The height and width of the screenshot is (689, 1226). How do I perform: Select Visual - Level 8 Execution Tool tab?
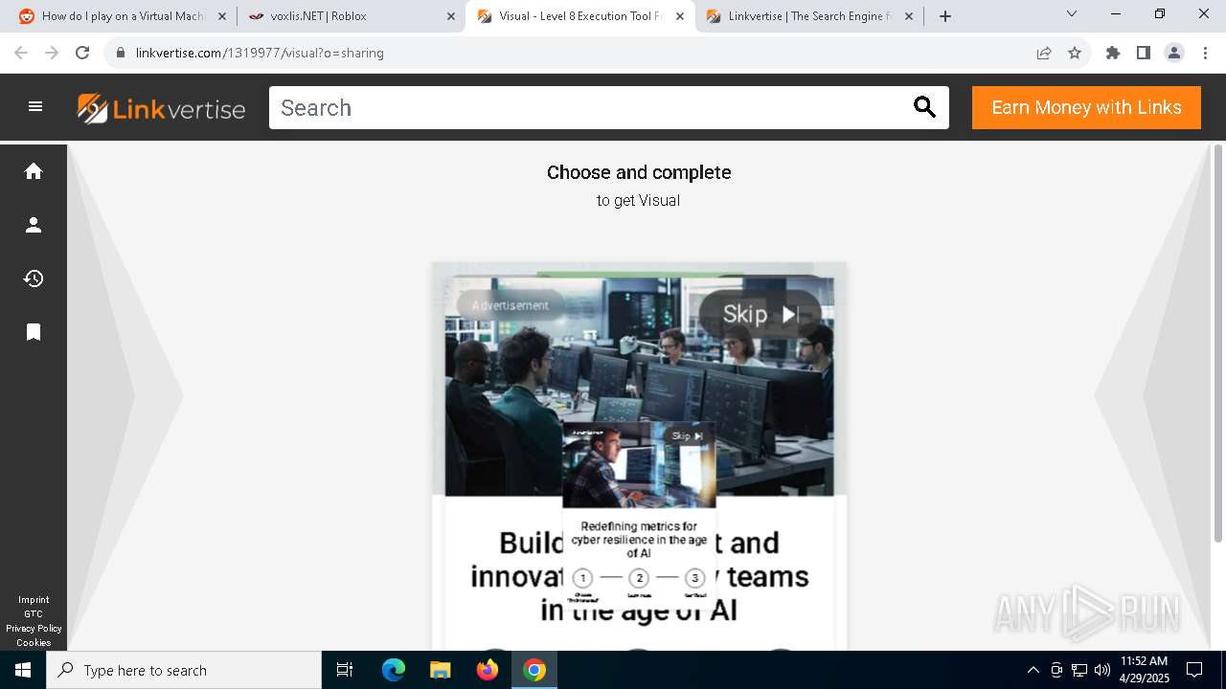click(580, 16)
